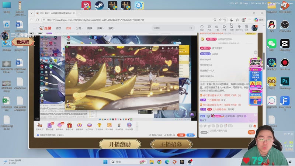This screenshot has width=295, height=166.
Task: Open the CapCut desktop shortcut
Action: tap(285, 45)
